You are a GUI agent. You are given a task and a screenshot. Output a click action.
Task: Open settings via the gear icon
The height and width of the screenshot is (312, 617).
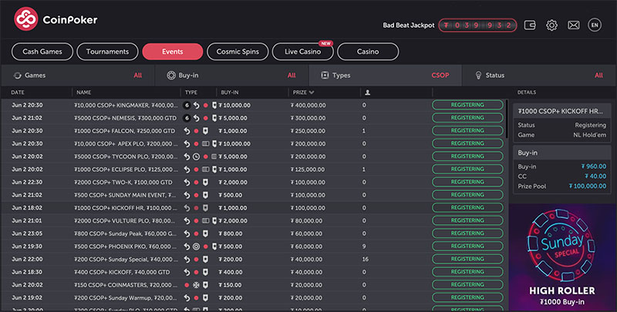552,25
